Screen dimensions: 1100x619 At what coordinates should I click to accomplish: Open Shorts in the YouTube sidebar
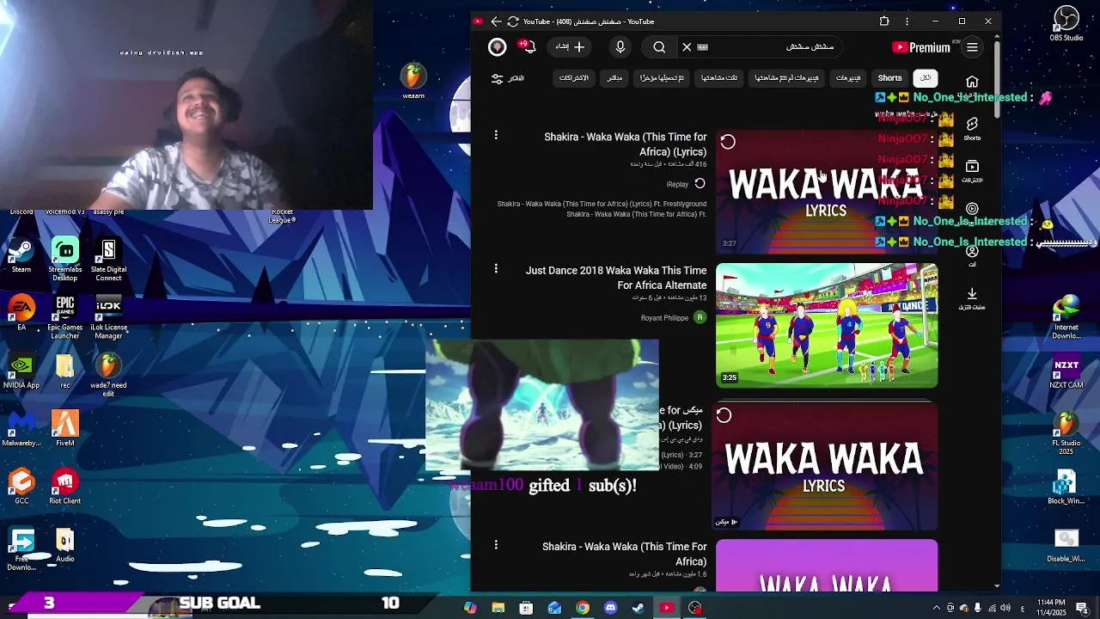point(972,129)
